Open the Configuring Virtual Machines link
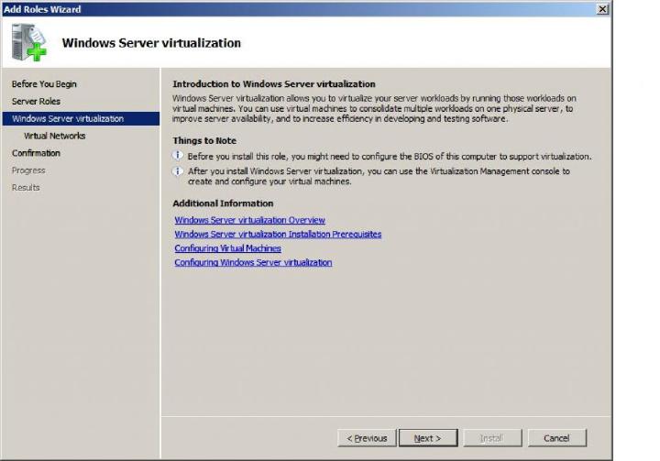This screenshot has width=660, height=461. [x=227, y=248]
